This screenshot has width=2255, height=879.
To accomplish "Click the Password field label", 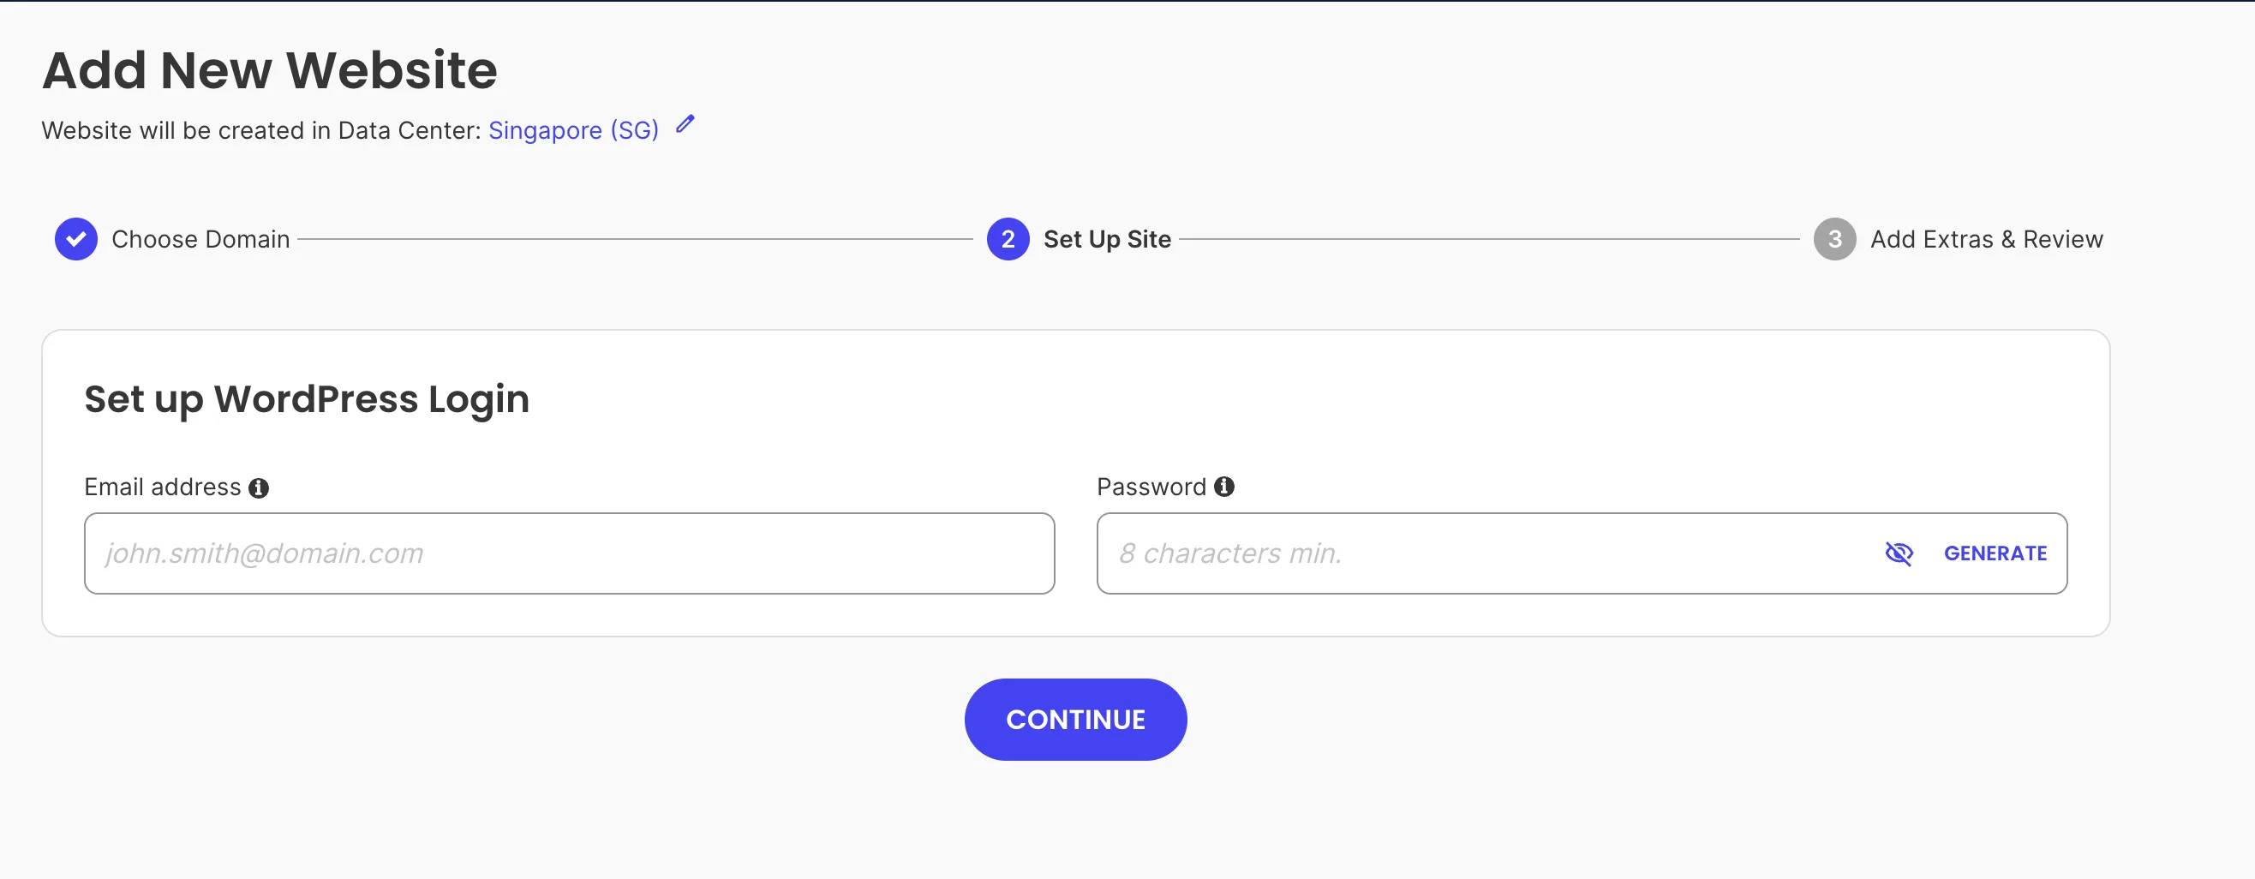I will pos(1151,487).
